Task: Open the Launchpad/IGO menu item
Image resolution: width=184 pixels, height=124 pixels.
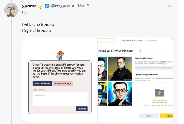Action: (x=124, y=41)
